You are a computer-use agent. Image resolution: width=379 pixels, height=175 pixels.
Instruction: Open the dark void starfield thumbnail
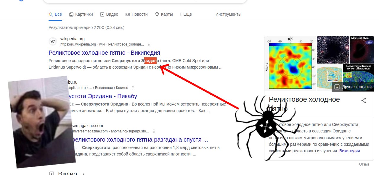point(333,50)
